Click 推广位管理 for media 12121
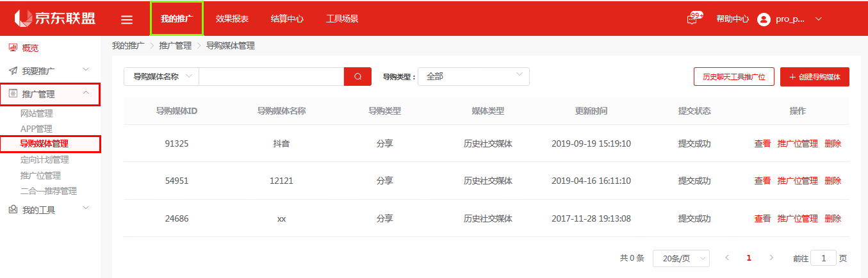This screenshot has height=278, width=868. (x=798, y=181)
